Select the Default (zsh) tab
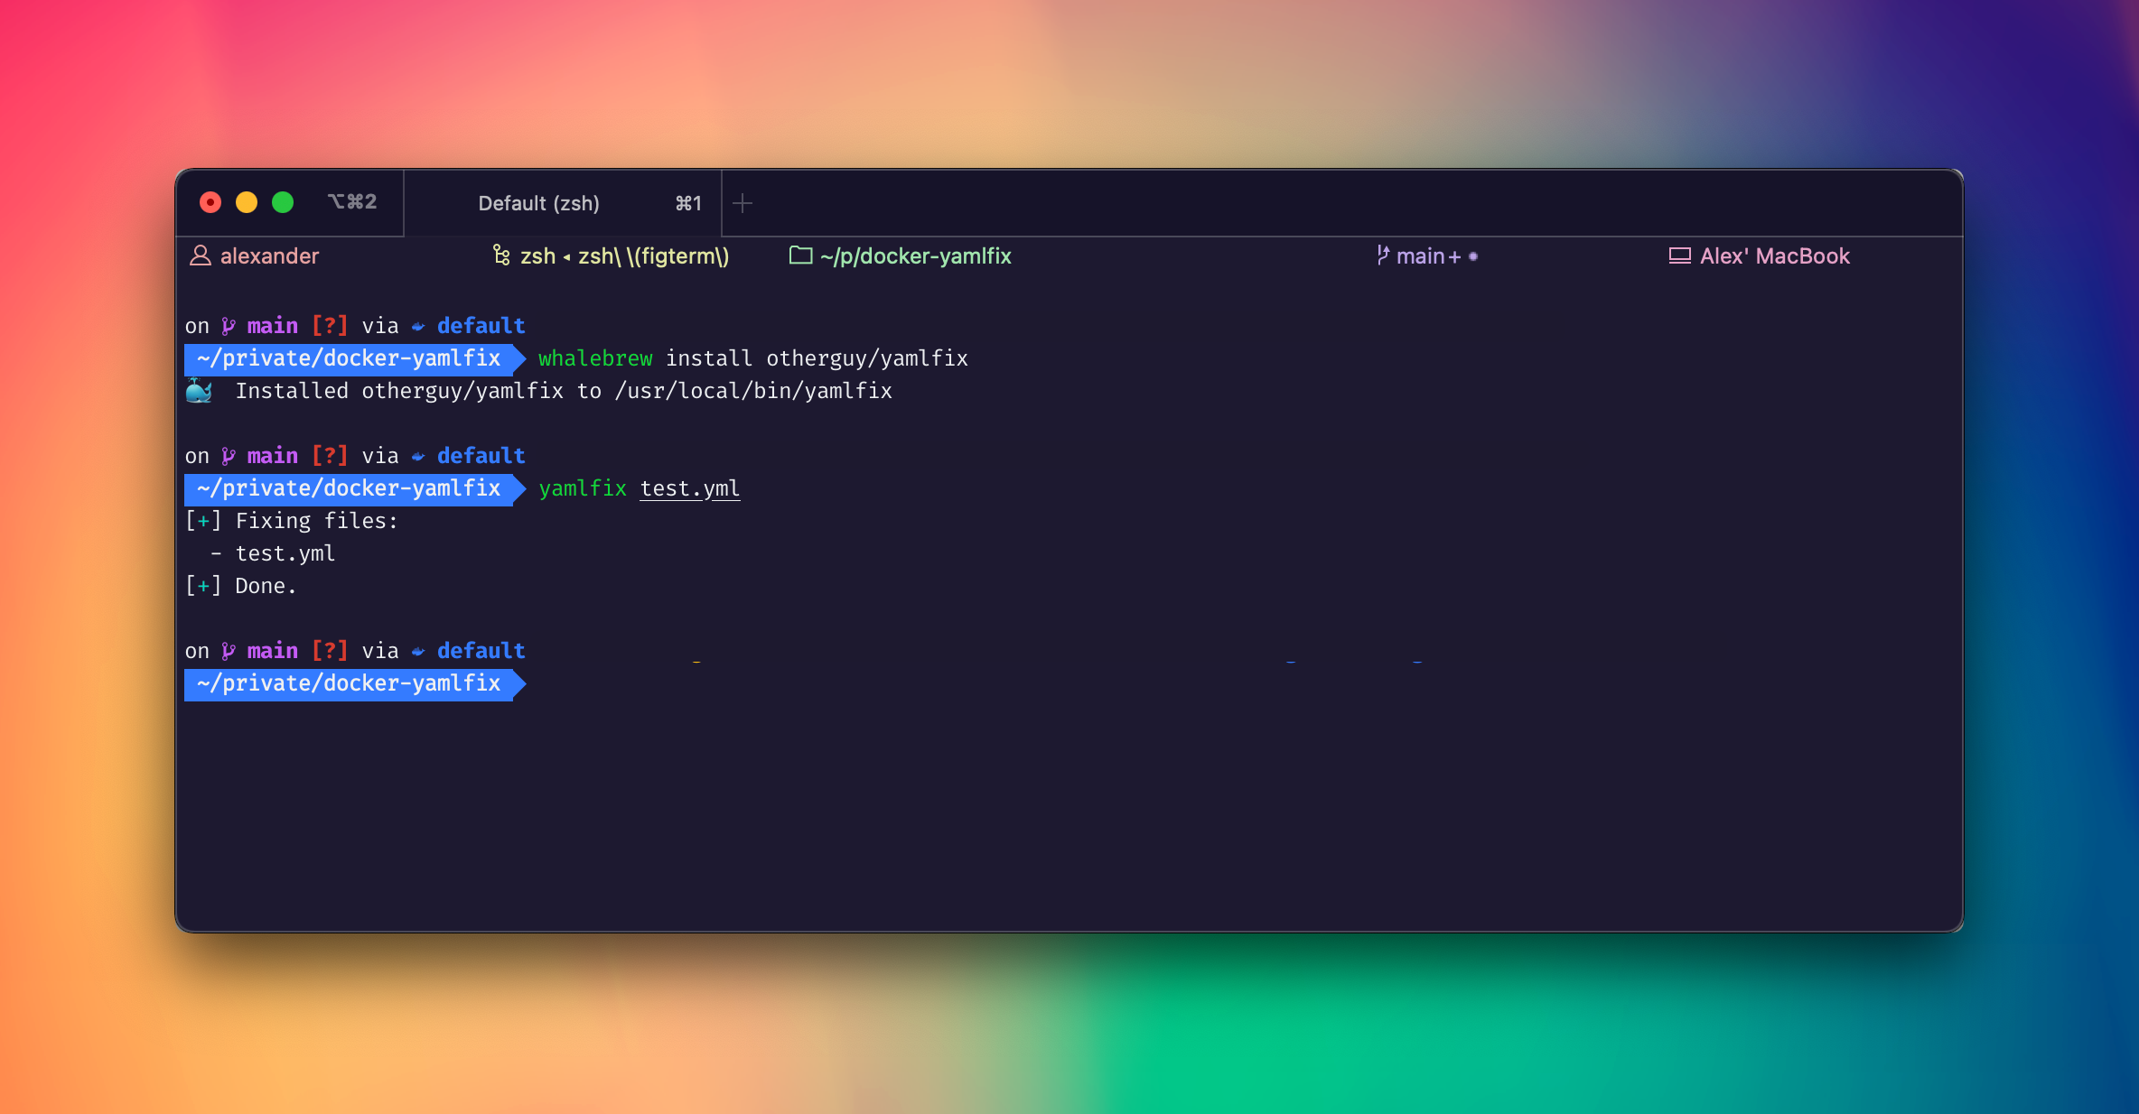Viewport: 2139px width, 1114px height. [539, 204]
